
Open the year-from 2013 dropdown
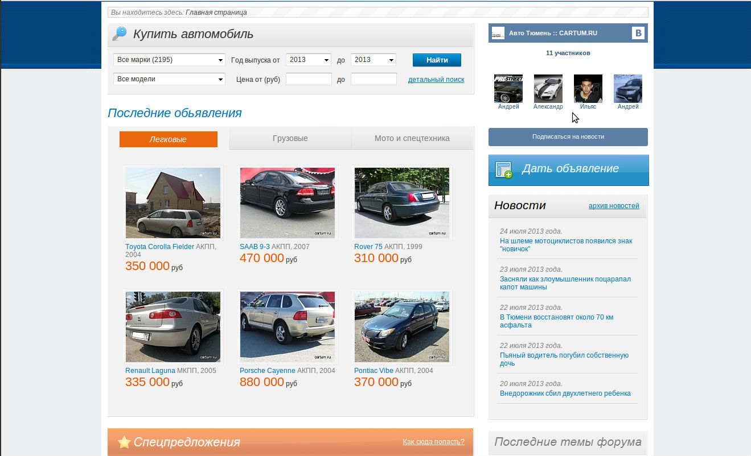click(309, 60)
